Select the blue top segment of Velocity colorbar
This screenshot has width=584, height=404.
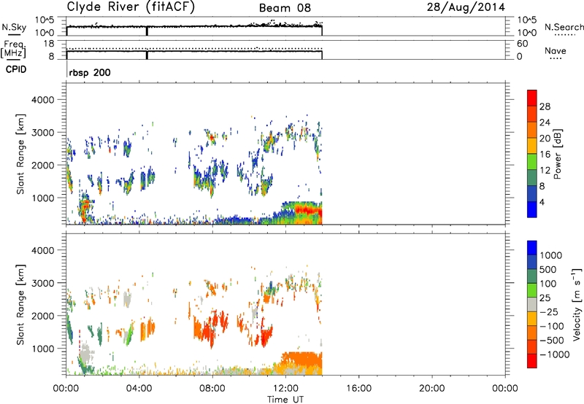[x=532, y=248]
